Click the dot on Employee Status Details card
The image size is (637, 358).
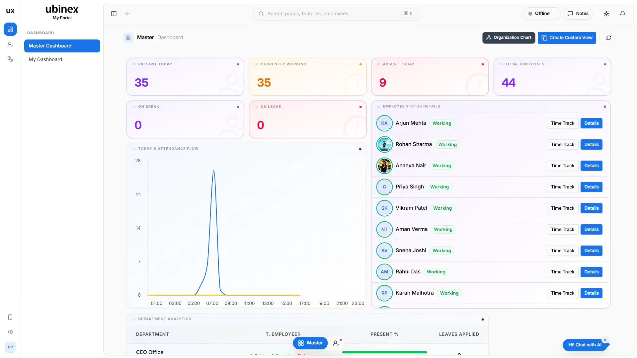(605, 107)
